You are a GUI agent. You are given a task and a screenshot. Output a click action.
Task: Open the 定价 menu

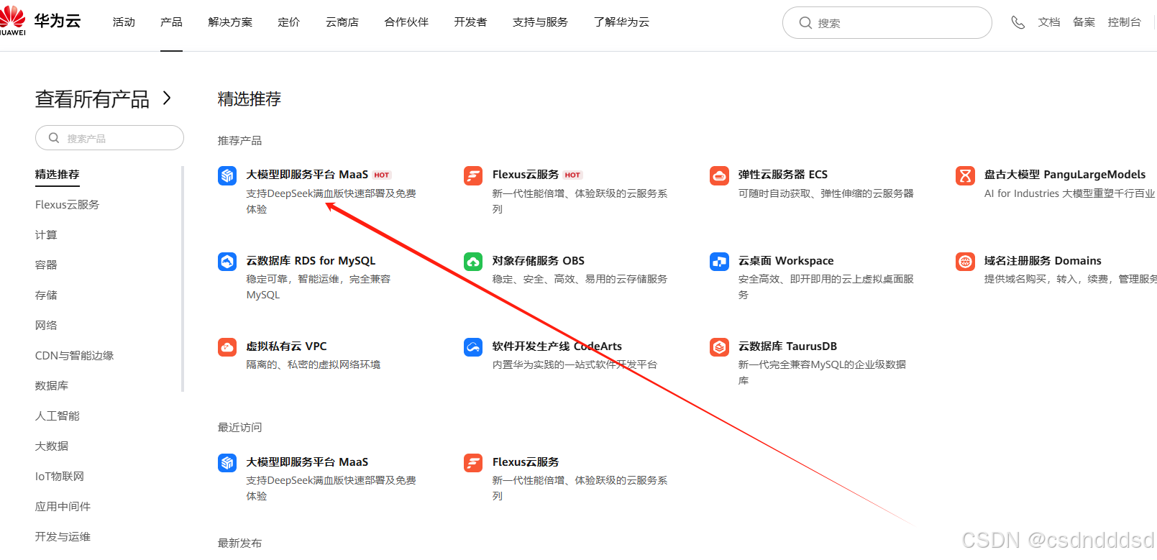288,22
